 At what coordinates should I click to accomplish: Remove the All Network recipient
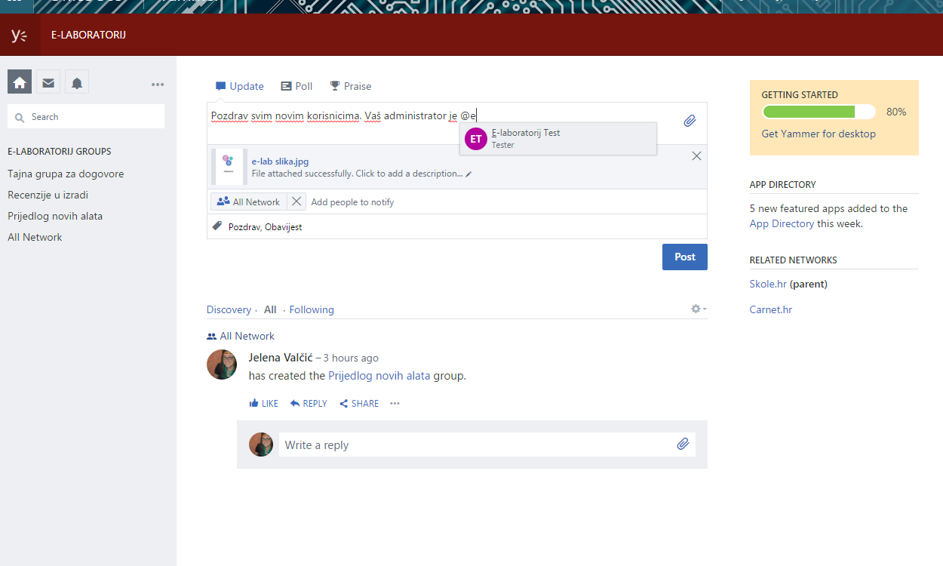point(296,201)
